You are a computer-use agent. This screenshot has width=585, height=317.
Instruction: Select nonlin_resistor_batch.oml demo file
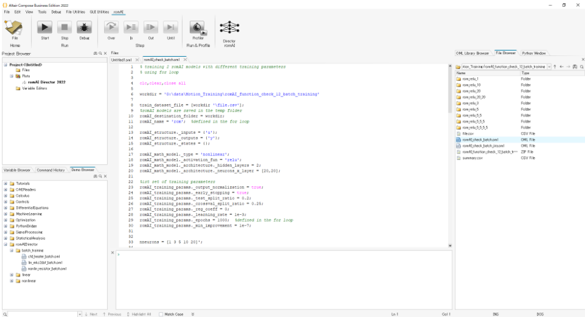[47, 269]
